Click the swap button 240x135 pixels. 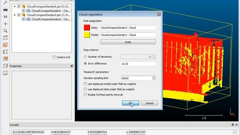click(128, 42)
